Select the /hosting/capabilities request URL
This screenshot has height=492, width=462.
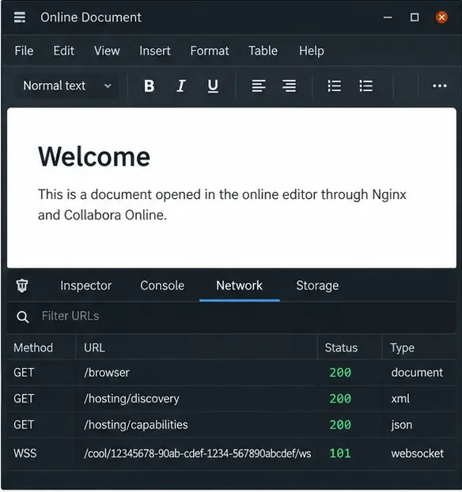[x=136, y=425]
